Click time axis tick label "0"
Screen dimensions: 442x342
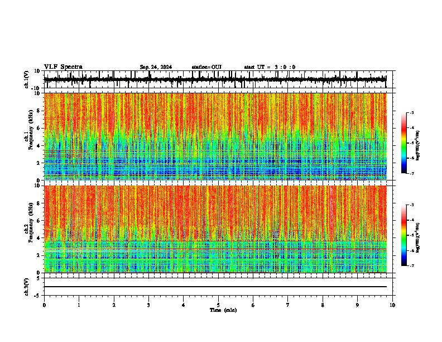point(44,305)
